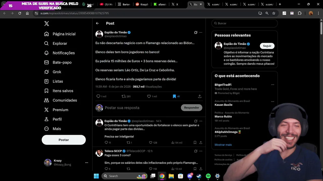Viewport: 323px width, 181px height.
Task: Open Explorar search in the sidebar
Action: [x=56, y=43]
